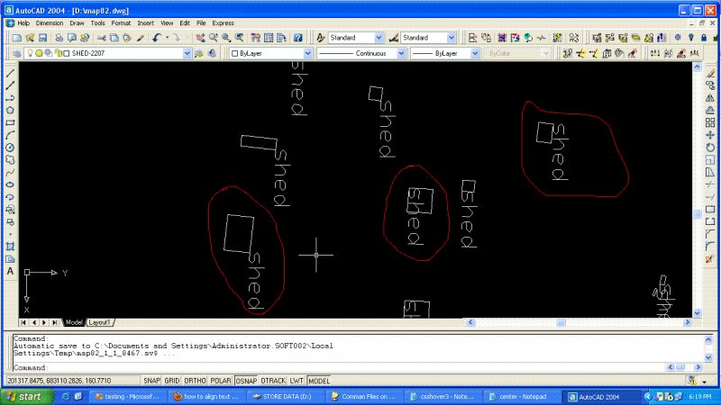Switch to how to align text taskbar window
Viewport: 721px width, 405px height.
tap(206, 397)
